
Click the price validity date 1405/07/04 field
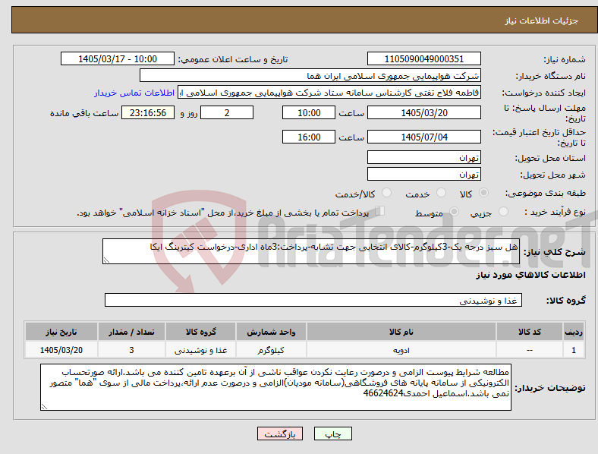423,137
